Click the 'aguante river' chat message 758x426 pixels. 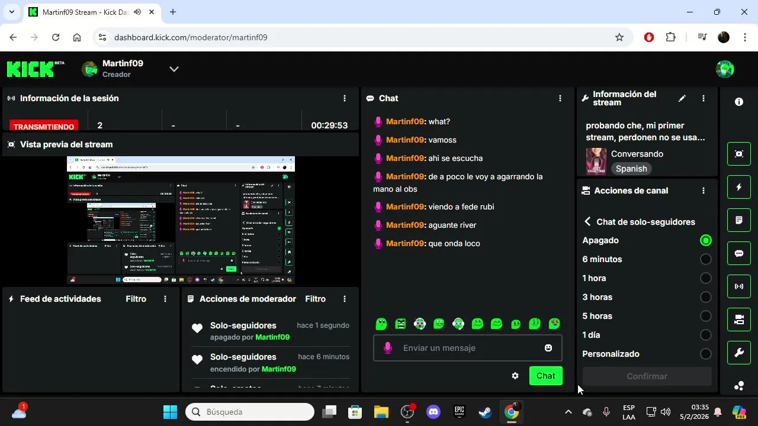(452, 225)
